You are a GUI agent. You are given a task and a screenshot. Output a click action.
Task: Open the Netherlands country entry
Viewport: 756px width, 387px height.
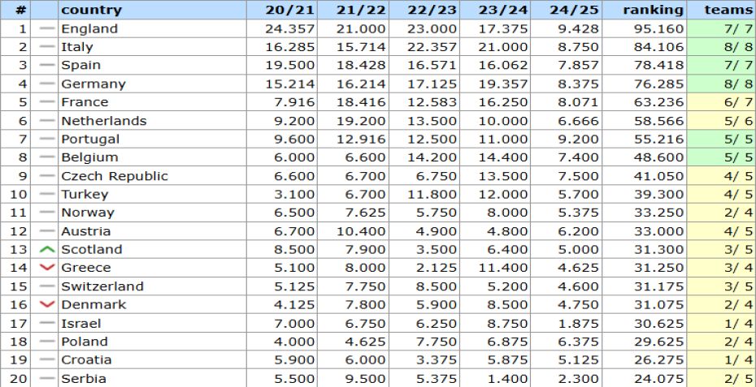click(x=104, y=121)
